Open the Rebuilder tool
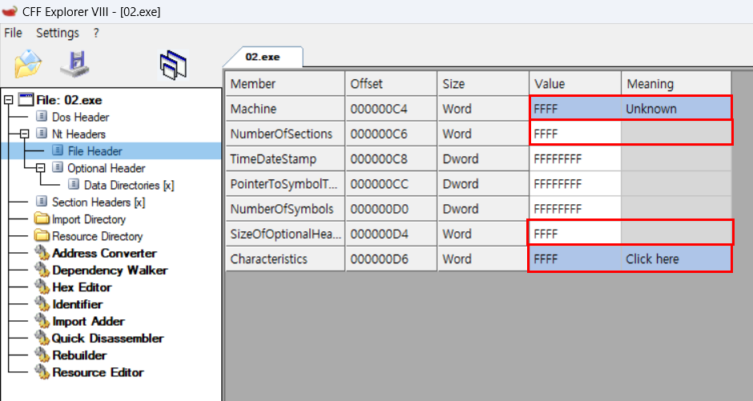The height and width of the screenshot is (401, 753). (x=79, y=355)
